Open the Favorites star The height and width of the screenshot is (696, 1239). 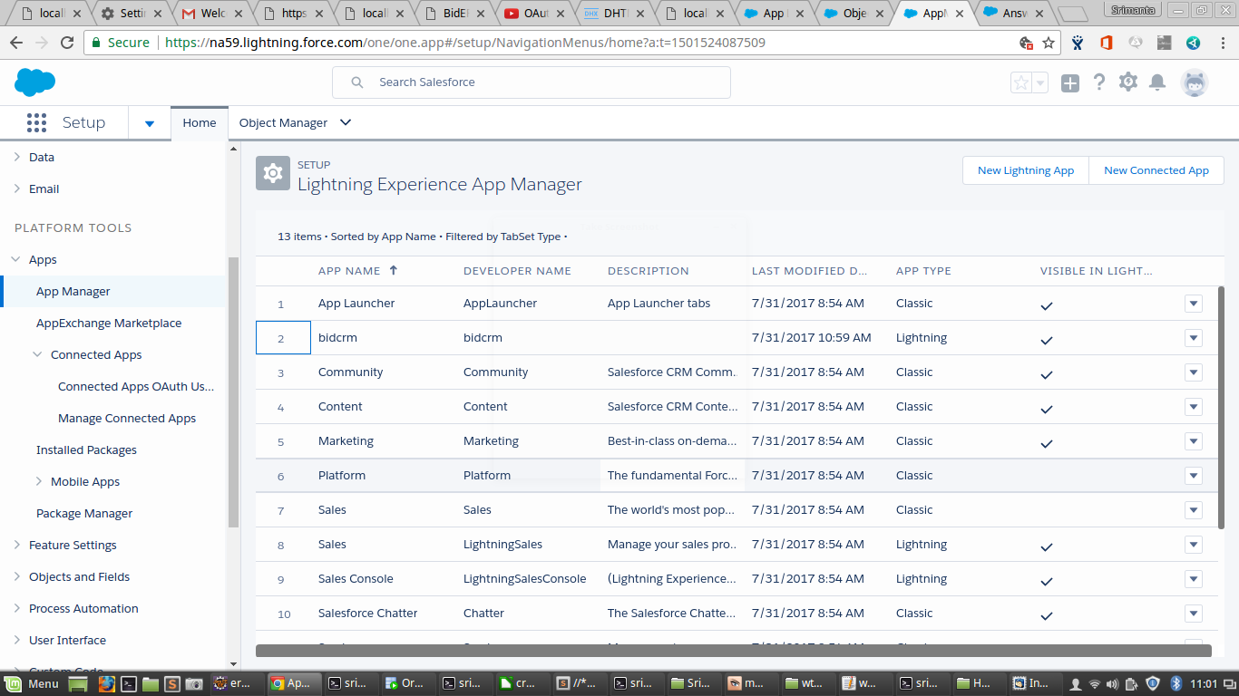pyautogui.click(x=1021, y=82)
